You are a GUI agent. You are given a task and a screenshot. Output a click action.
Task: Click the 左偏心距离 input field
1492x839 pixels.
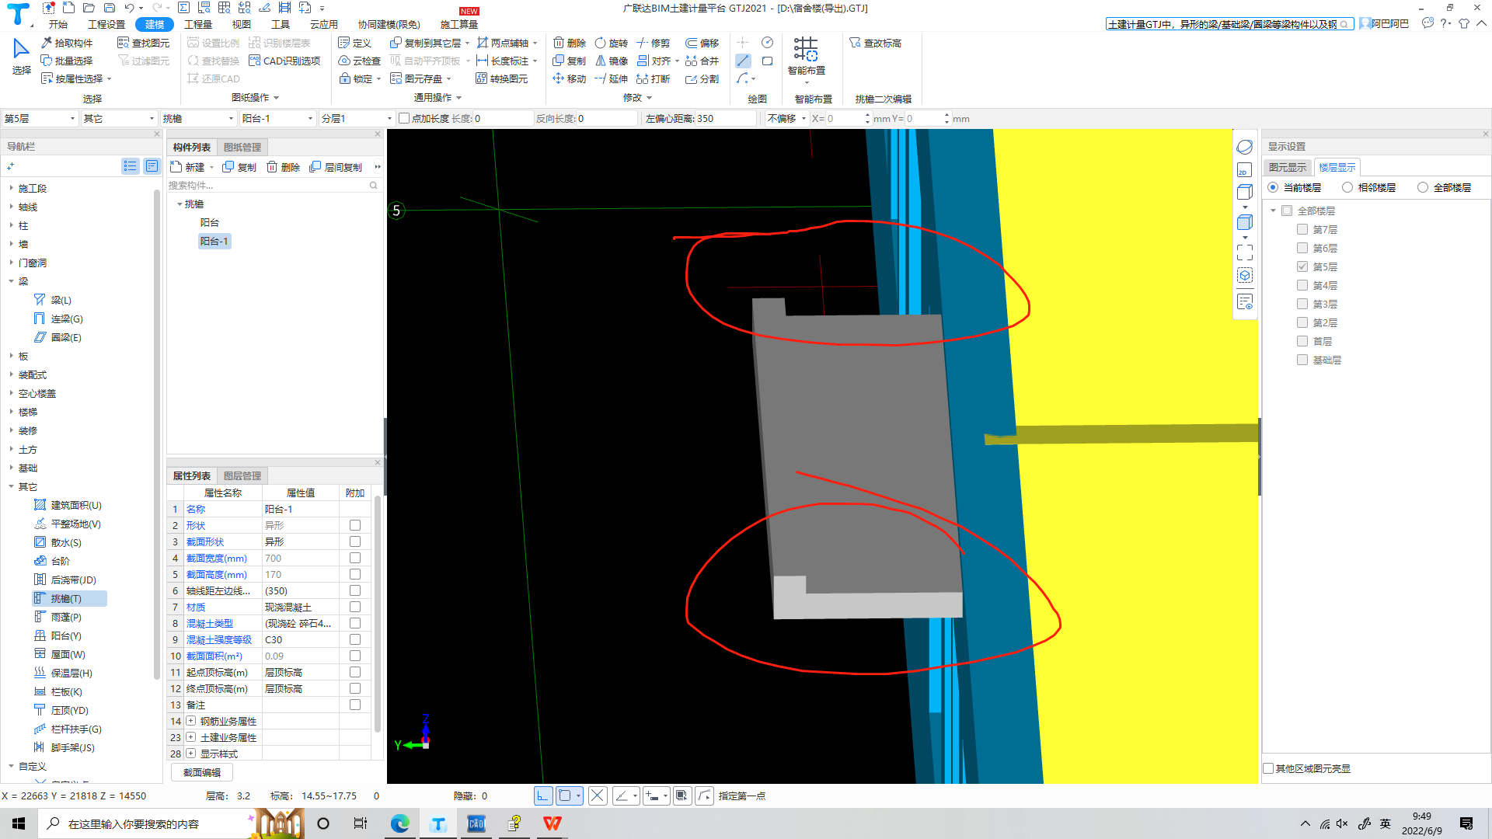click(727, 118)
